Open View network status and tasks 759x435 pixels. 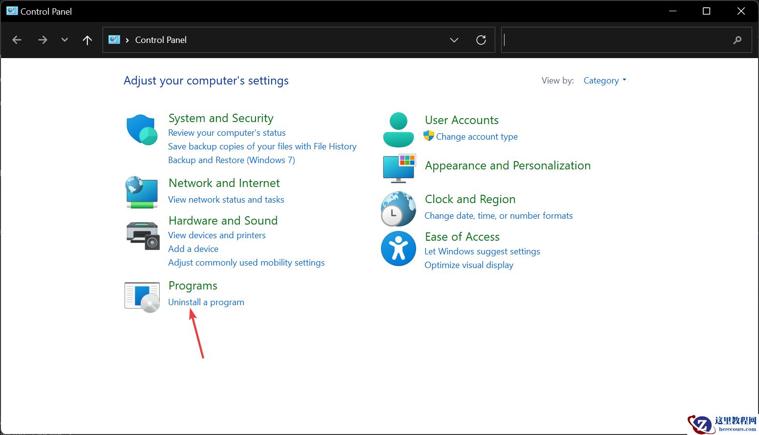pos(226,199)
